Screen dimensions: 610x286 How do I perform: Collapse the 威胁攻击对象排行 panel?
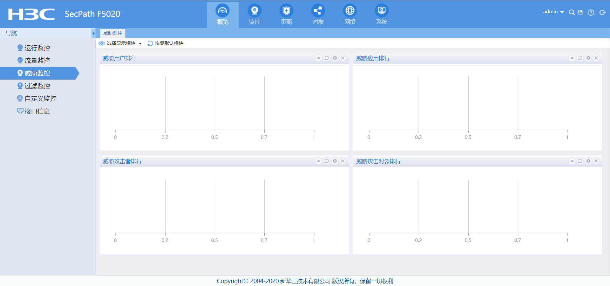click(x=572, y=161)
